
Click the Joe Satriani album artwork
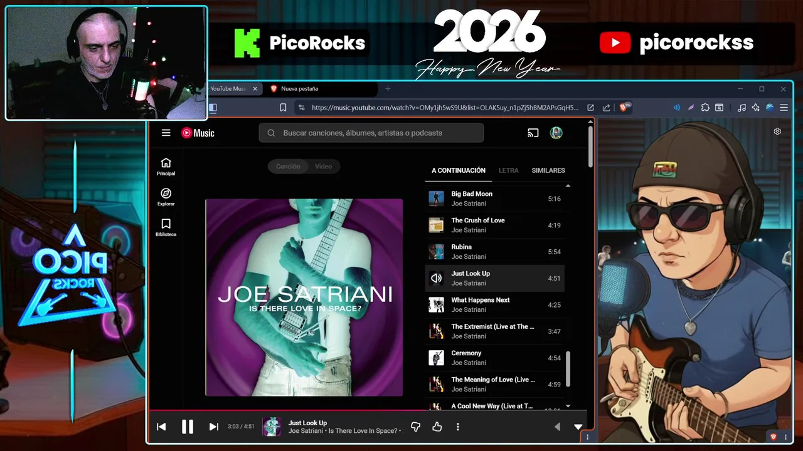coord(304,298)
